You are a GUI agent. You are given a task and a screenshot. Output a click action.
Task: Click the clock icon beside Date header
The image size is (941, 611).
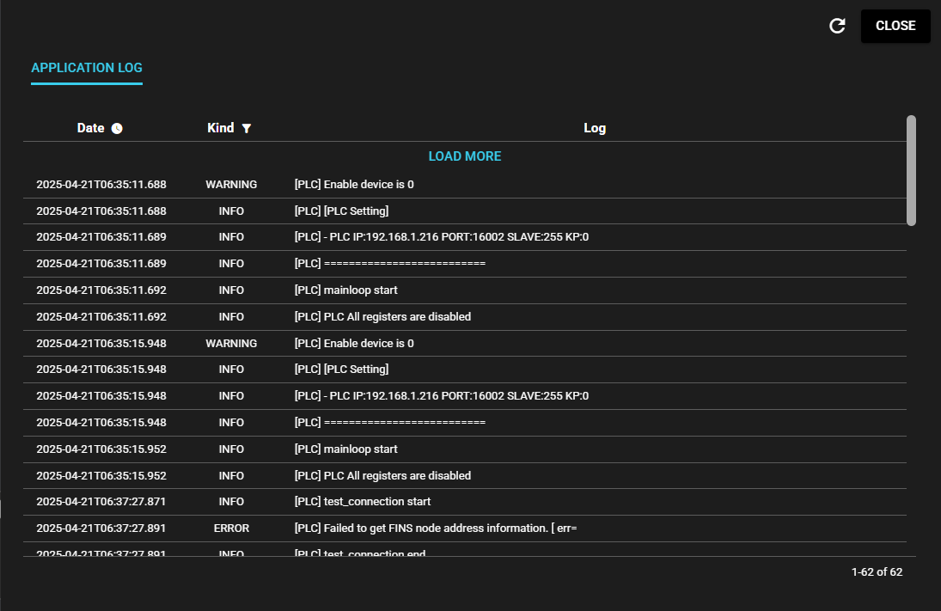click(x=117, y=128)
